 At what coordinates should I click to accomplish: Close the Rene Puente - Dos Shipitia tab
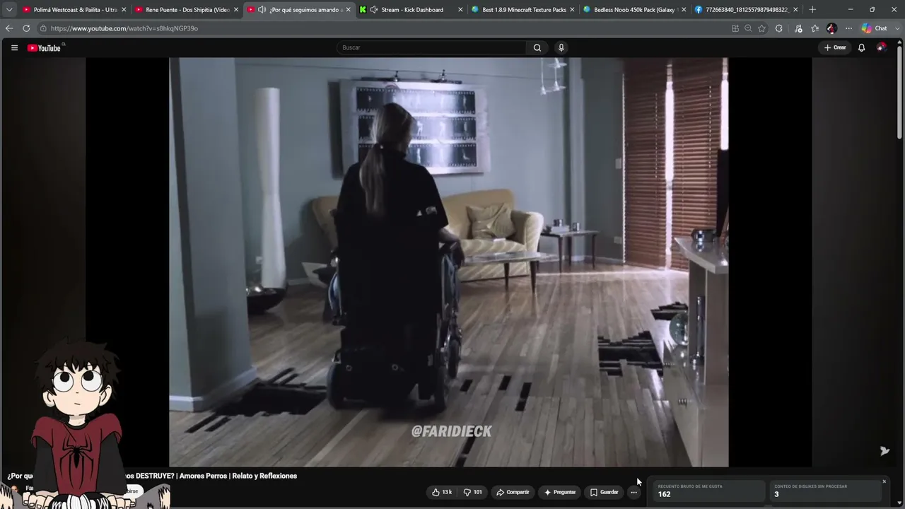point(236,10)
